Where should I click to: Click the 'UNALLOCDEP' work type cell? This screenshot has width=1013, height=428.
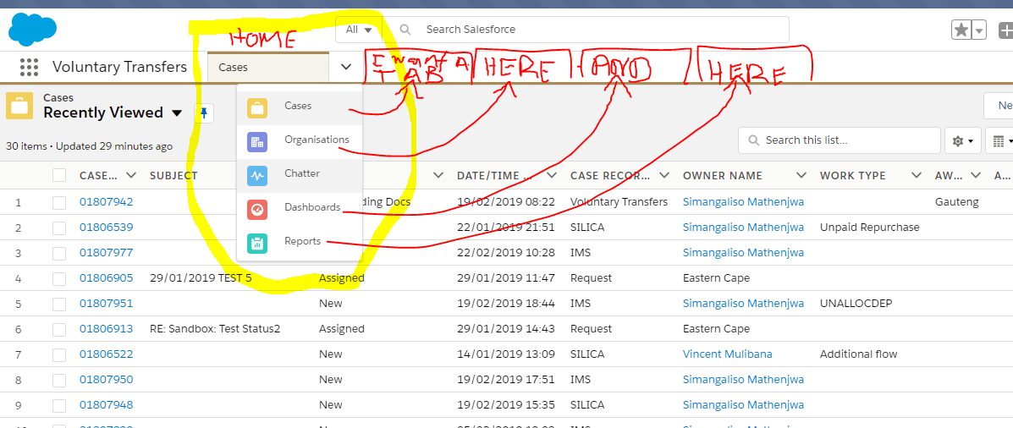(856, 304)
